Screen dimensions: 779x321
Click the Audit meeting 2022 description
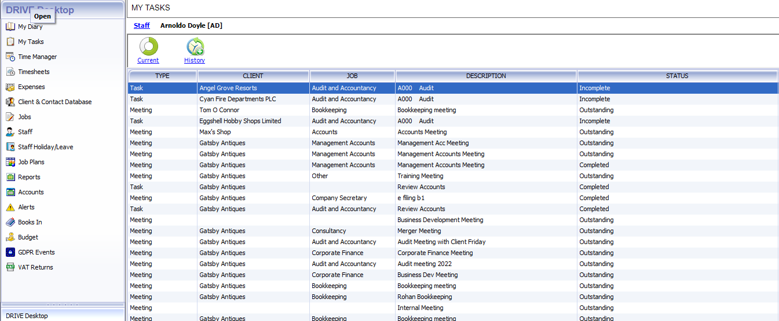click(424, 264)
